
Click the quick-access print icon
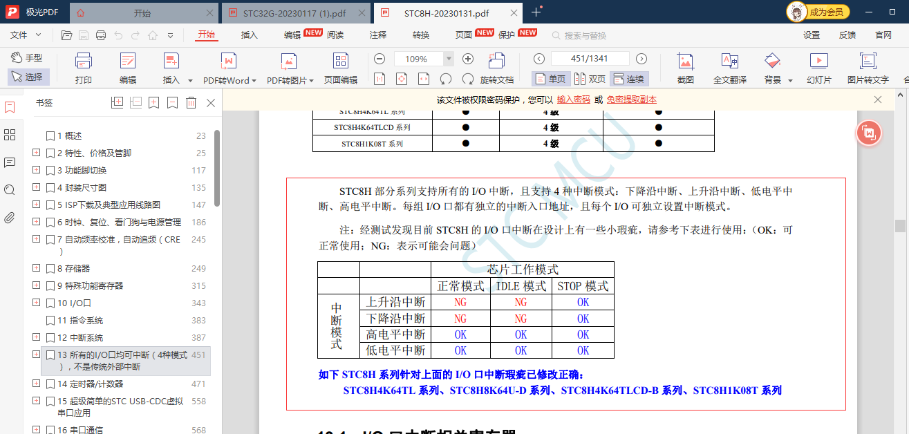(x=101, y=35)
